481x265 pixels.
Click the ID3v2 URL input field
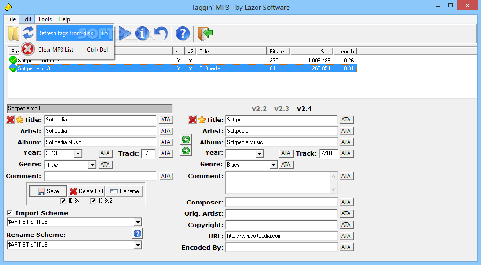(x=282, y=236)
